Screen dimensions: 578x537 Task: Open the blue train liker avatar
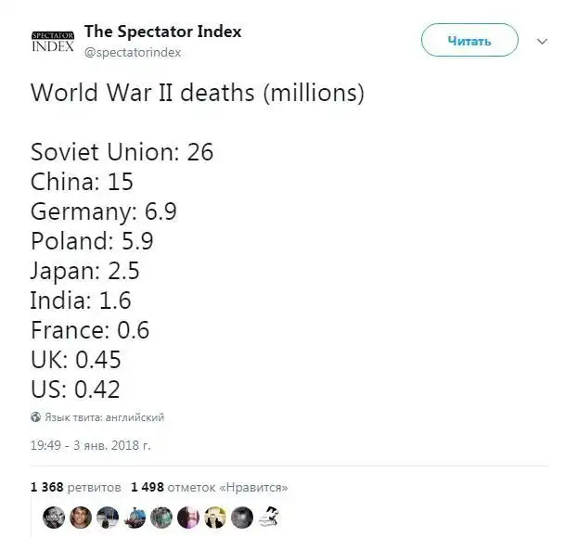[x=135, y=518]
